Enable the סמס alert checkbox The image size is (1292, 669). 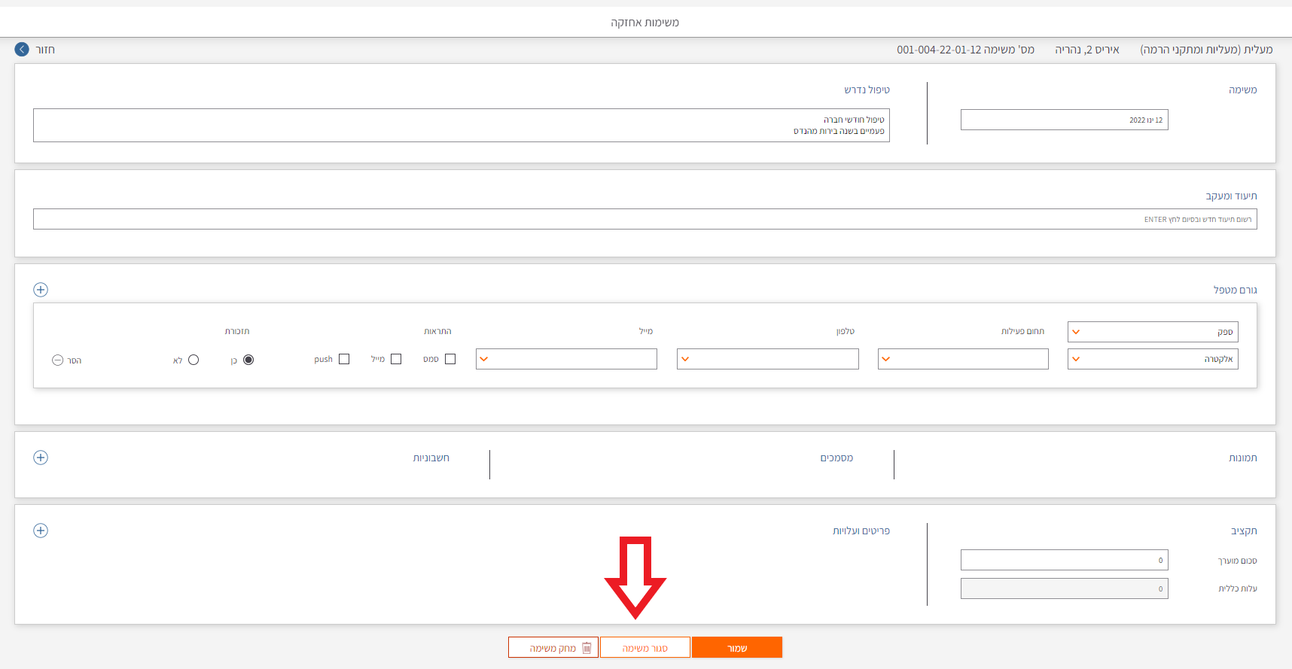450,359
